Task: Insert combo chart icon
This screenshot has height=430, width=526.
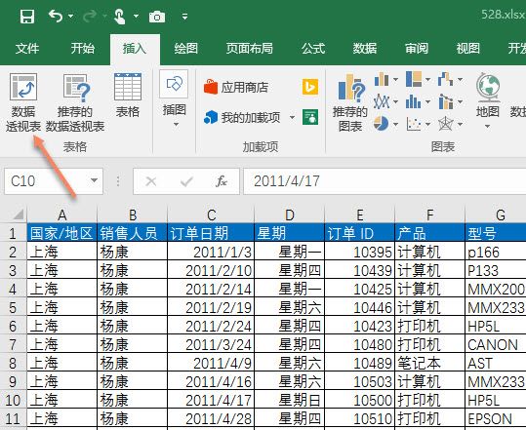Action: coord(446,101)
